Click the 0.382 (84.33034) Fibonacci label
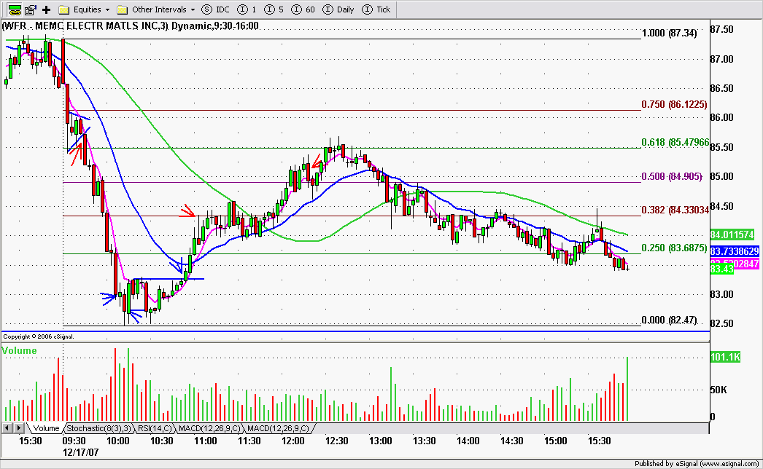The height and width of the screenshot is (469, 763). [675, 210]
